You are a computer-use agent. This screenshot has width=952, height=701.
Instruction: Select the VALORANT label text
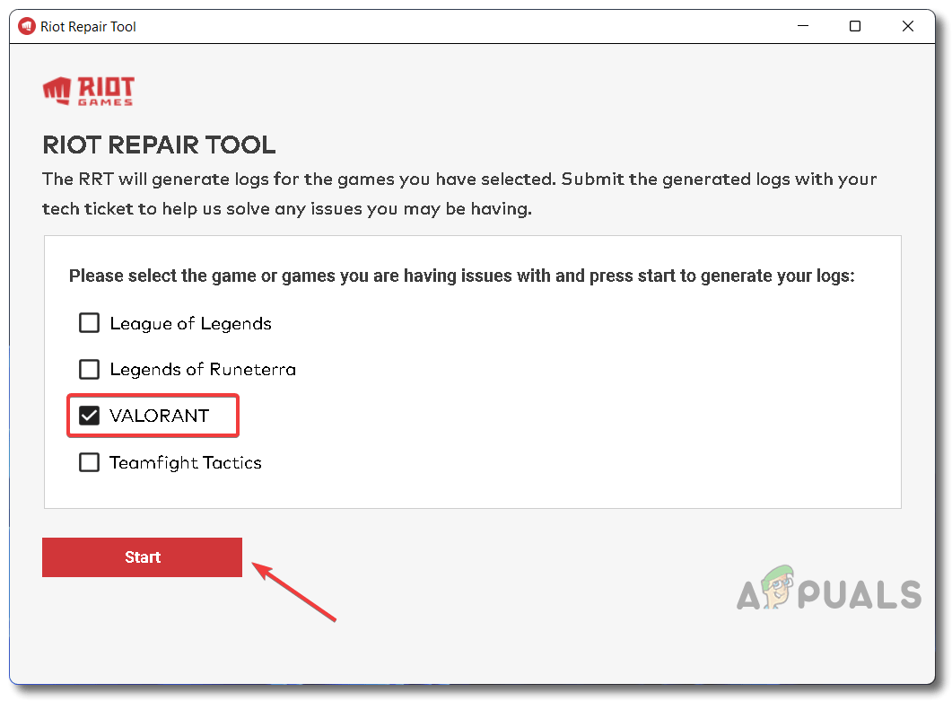(x=158, y=415)
